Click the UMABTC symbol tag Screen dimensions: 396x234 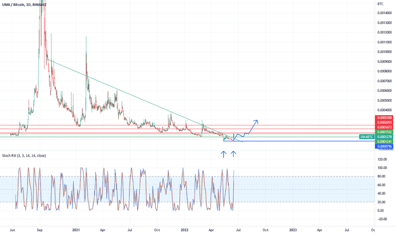tap(367, 137)
